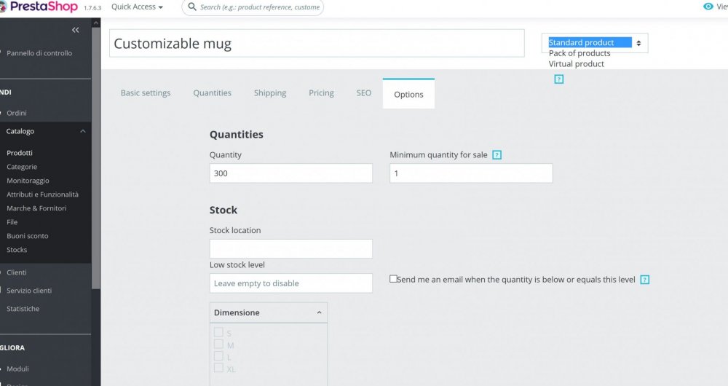Go to Stocks sidebar link
This screenshot has width=728, height=386.
[x=17, y=250]
